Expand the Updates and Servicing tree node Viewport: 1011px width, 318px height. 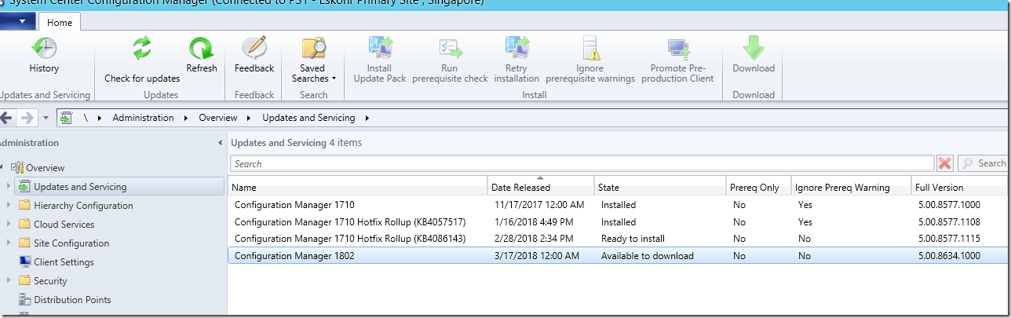(x=9, y=187)
